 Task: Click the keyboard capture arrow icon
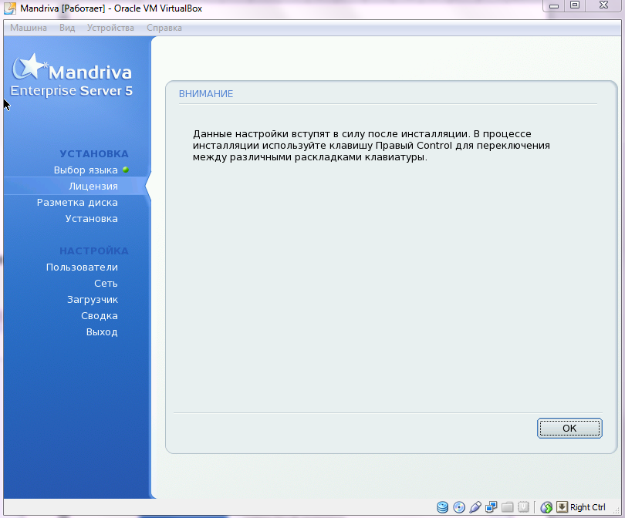[562, 507]
